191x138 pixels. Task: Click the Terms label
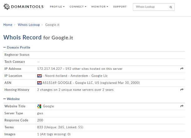coord(9,127)
